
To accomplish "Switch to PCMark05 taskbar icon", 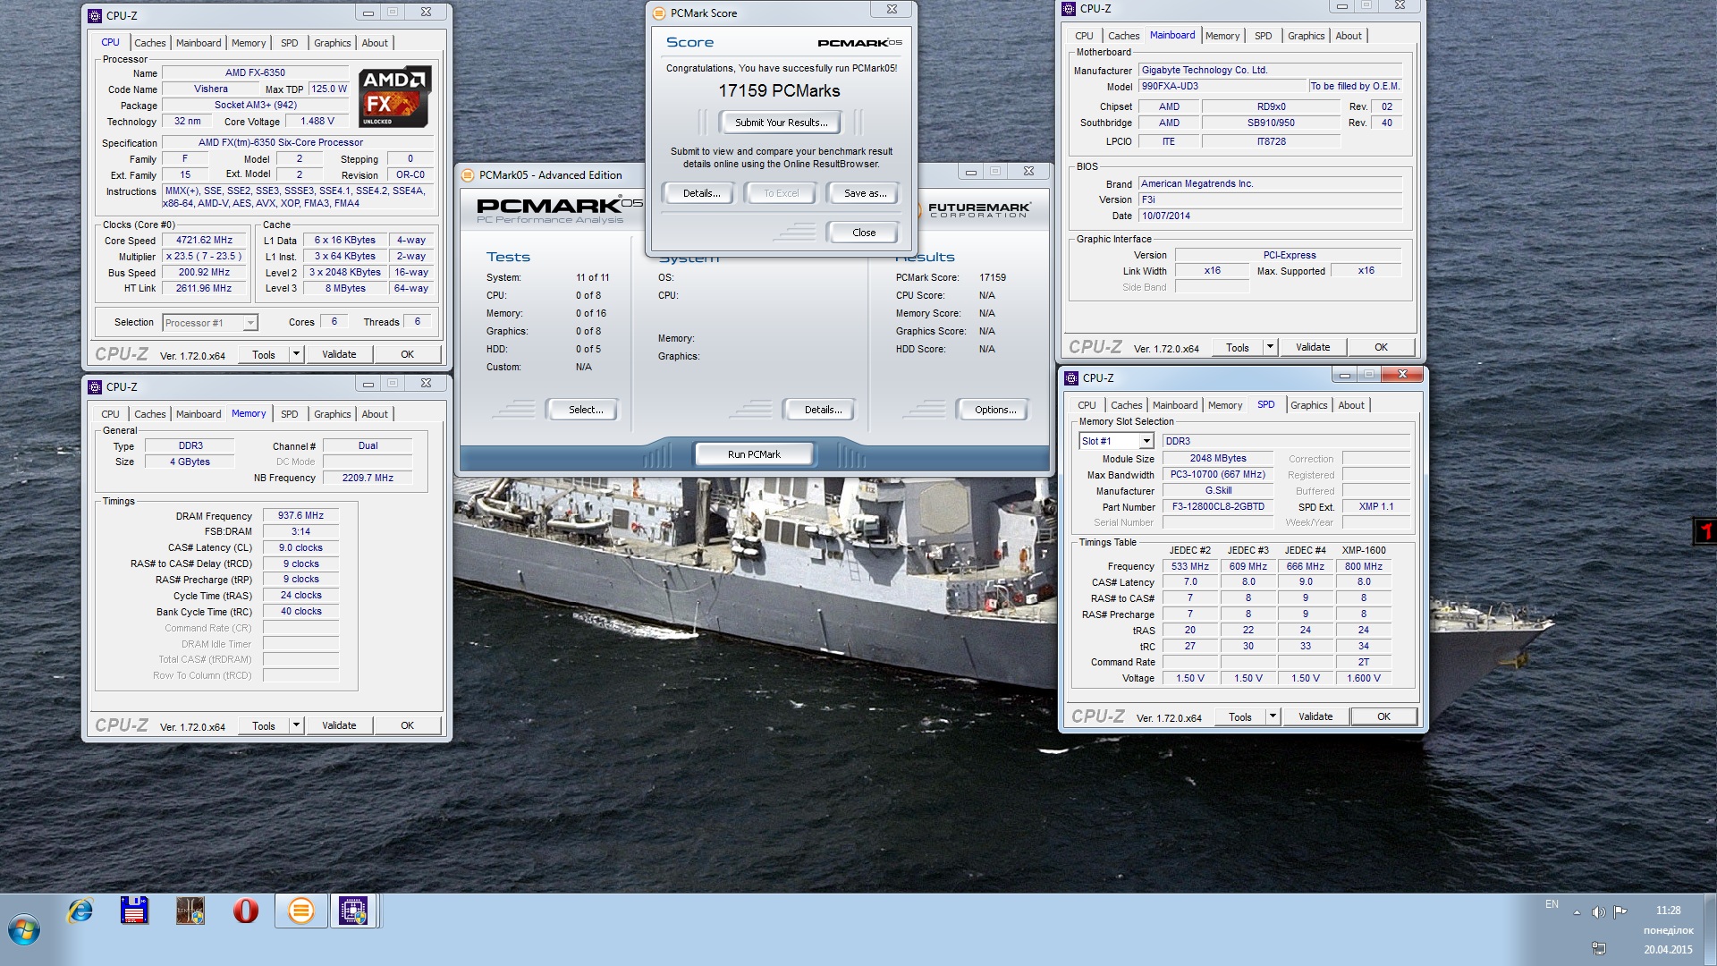I will 300,911.
